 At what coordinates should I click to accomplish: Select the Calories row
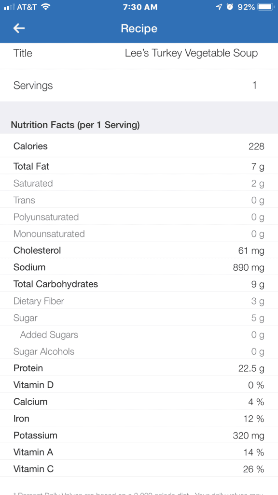pyautogui.click(x=139, y=146)
